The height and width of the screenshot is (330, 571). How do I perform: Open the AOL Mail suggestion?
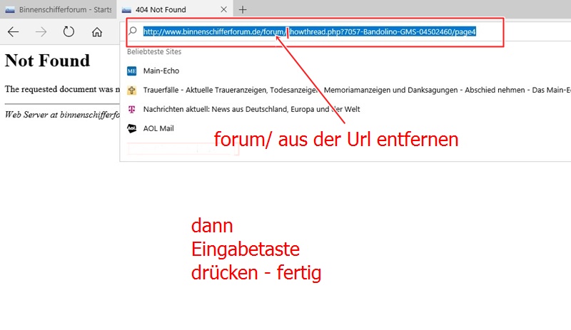tap(158, 129)
